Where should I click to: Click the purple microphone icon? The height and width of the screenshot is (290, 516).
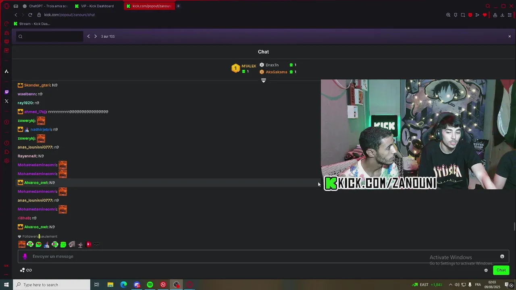(x=25, y=257)
